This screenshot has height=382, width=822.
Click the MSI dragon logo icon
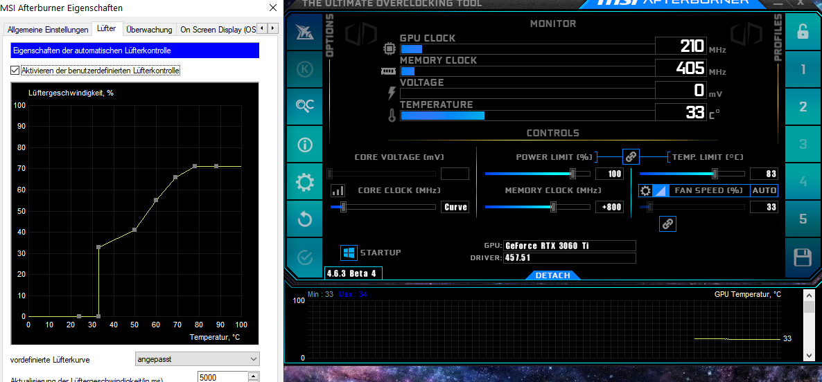(305, 32)
